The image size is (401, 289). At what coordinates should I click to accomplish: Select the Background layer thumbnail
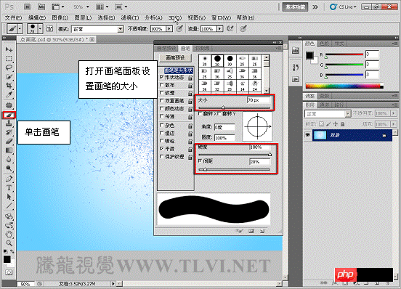pyautogui.click(x=320, y=135)
